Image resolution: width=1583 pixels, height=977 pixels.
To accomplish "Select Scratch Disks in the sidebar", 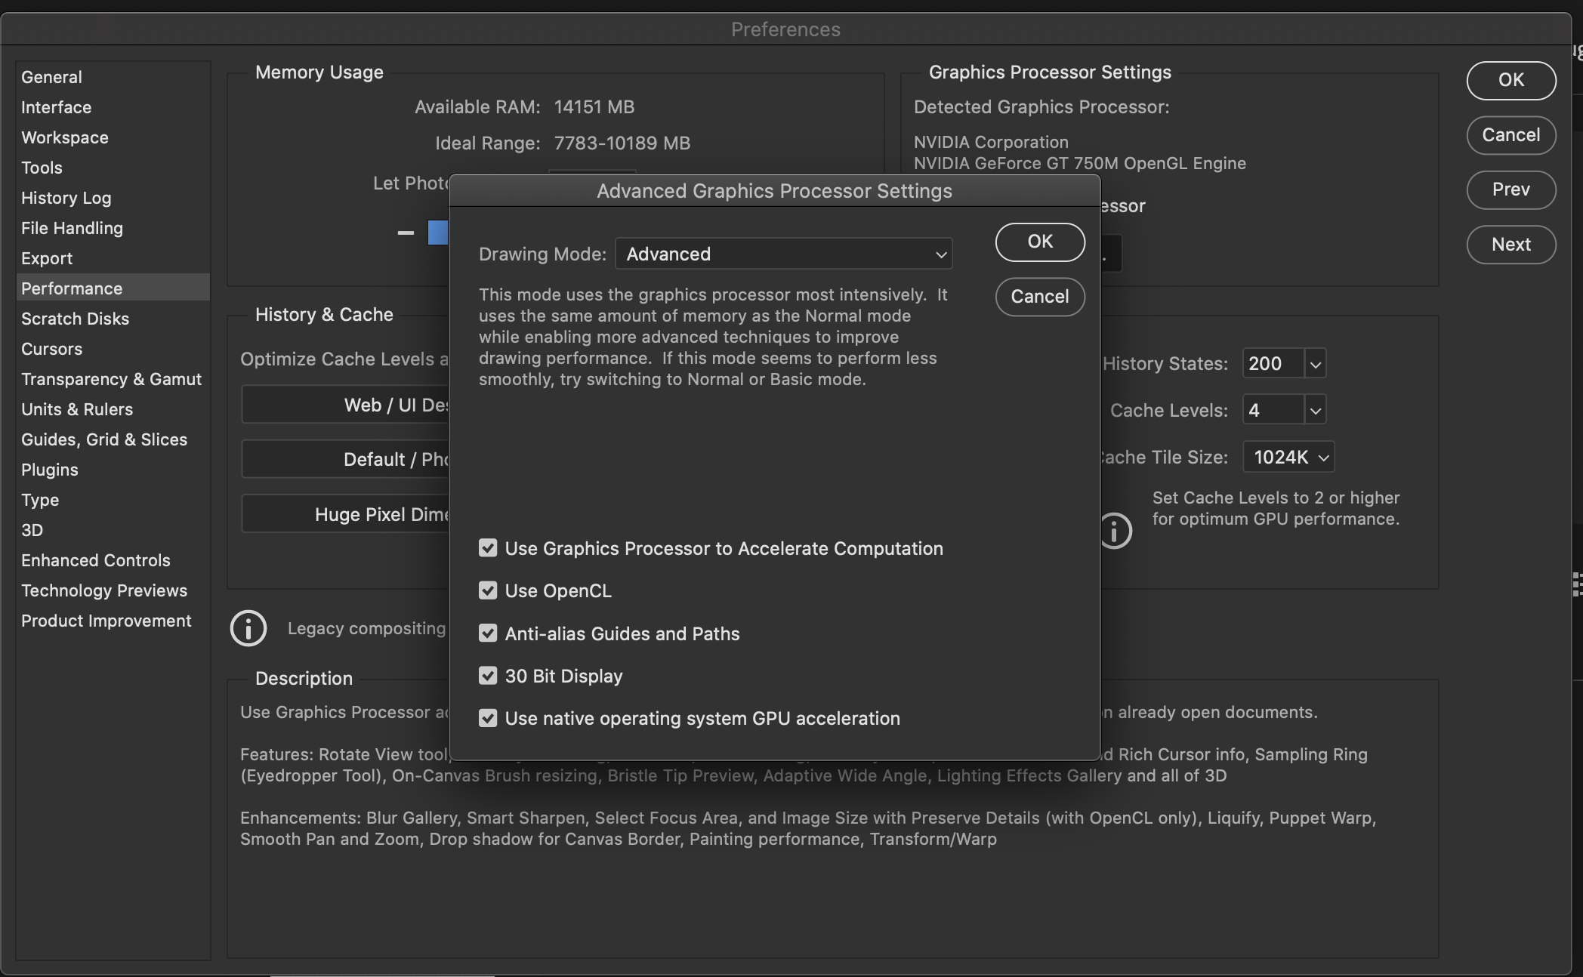I will click(x=75, y=319).
